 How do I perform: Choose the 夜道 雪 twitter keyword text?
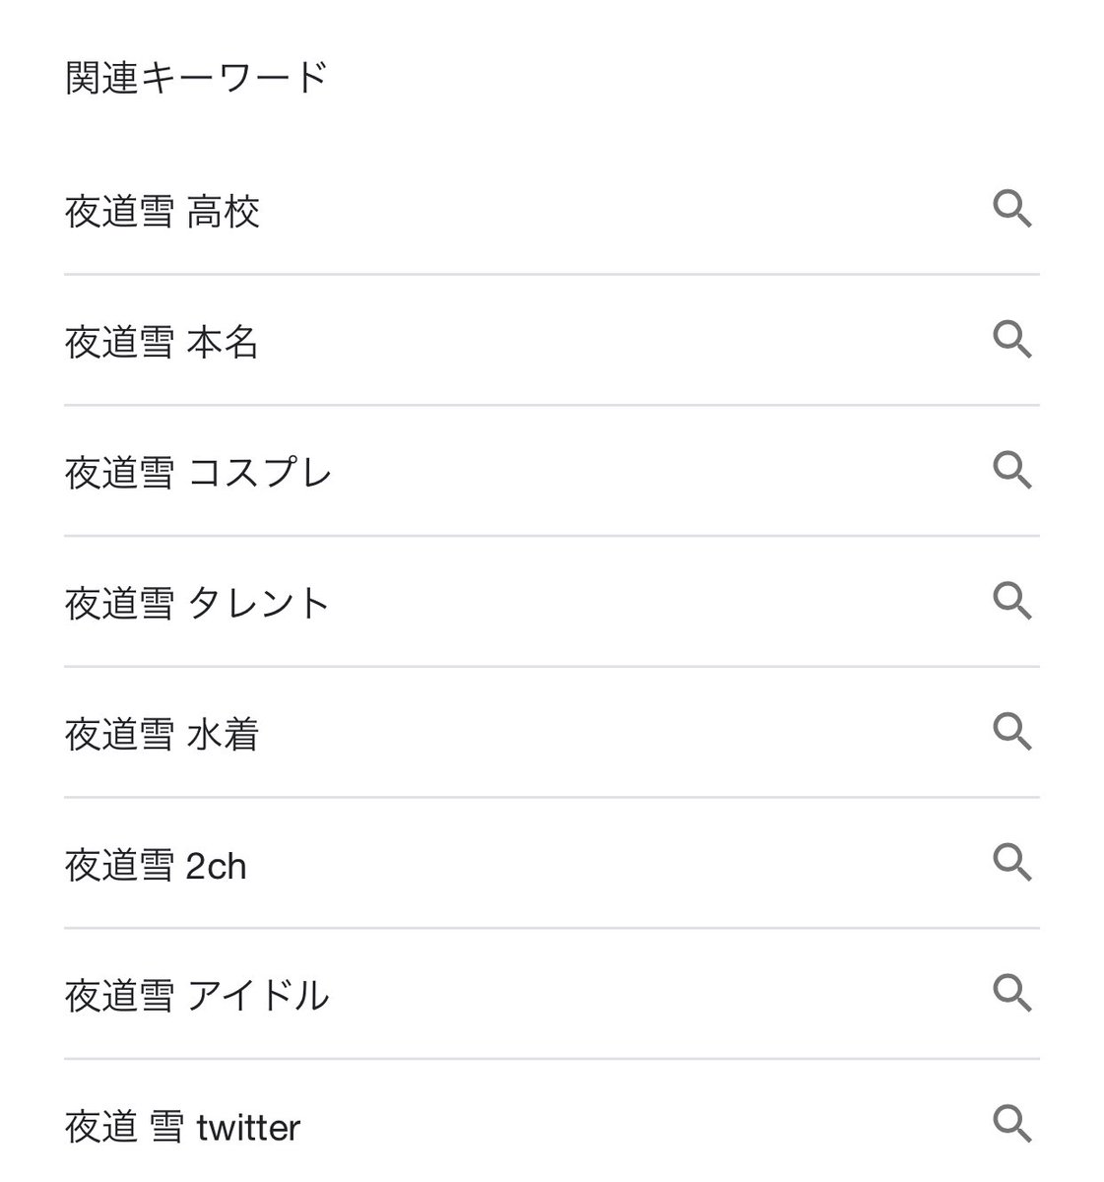182,1127
